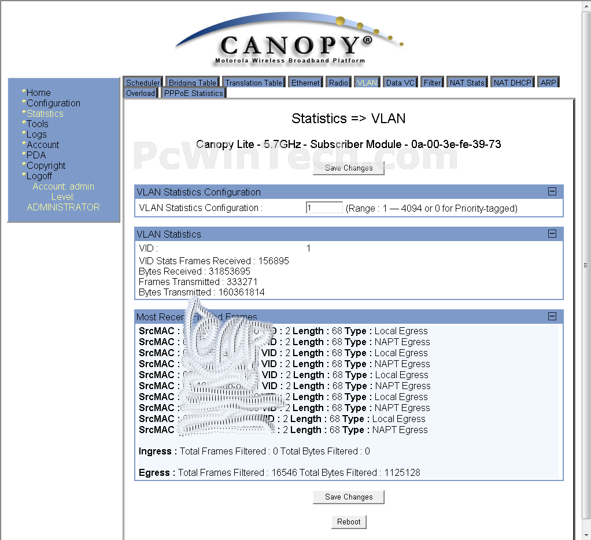Collapse the Most Recent Filtered Frames section

[x=552, y=316]
